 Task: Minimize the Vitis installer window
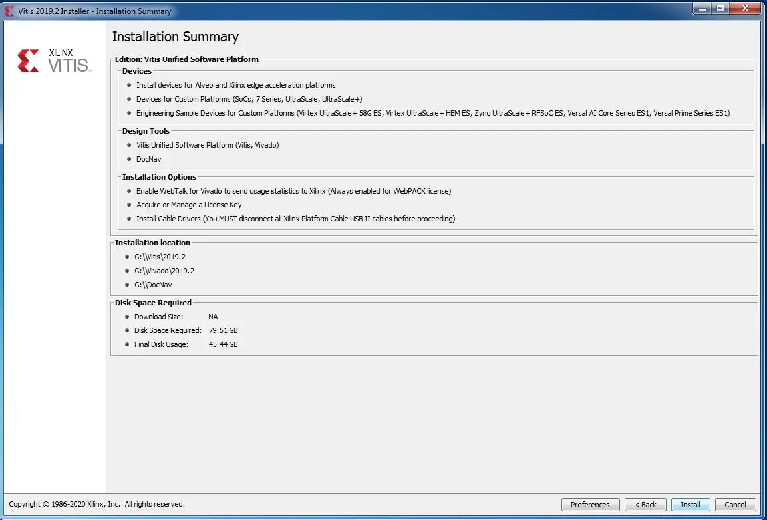pyautogui.click(x=702, y=8)
